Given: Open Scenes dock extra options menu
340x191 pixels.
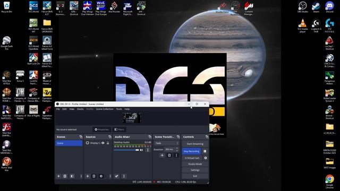Looking at the screenshot, I should click(x=81, y=176).
